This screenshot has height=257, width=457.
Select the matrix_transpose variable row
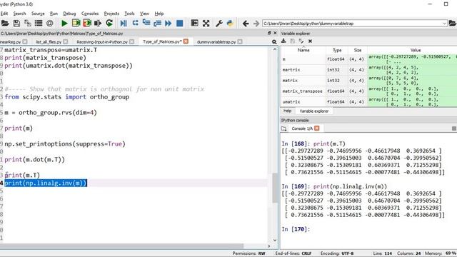(368, 91)
